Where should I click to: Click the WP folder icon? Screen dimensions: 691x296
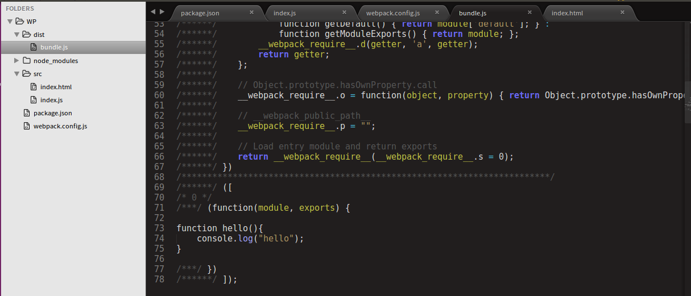tap(20, 22)
